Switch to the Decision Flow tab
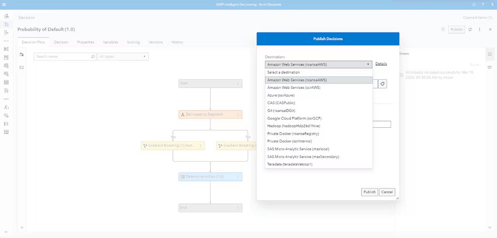497x238 pixels. click(34, 42)
